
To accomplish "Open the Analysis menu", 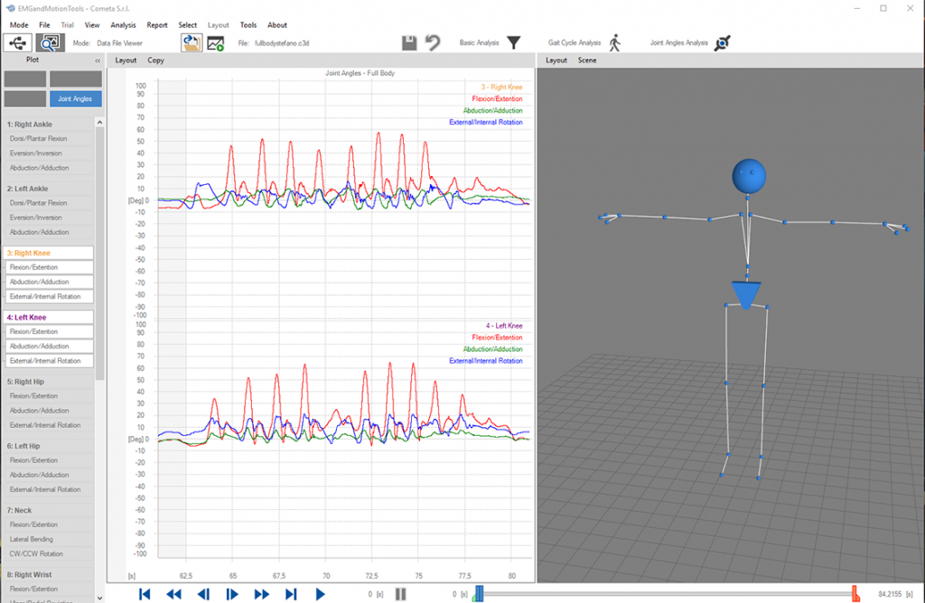I will pos(123,25).
